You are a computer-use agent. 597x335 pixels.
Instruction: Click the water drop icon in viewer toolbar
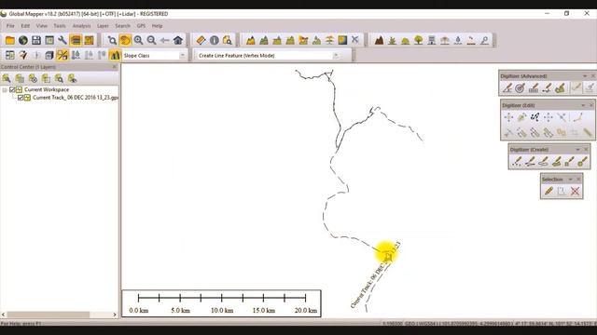(458, 40)
